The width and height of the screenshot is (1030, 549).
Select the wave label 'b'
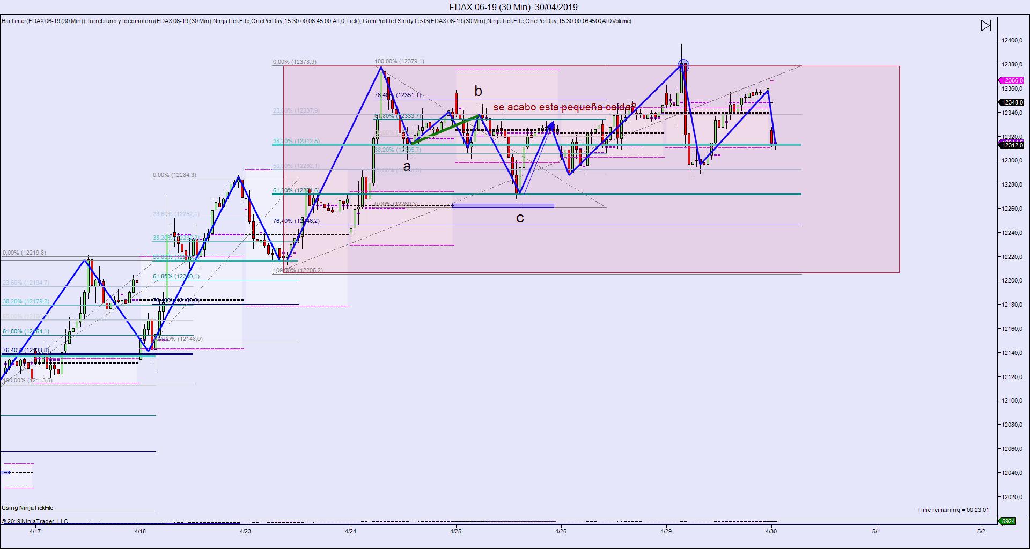pyautogui.click(x=478, y=92)
